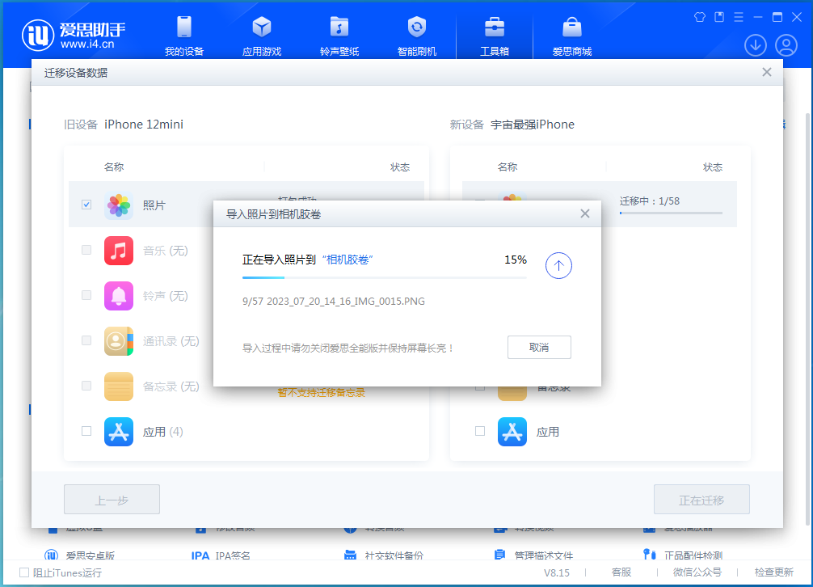The image size is (813, 587).
Task: Open the download manager icon
Action: 756,45
